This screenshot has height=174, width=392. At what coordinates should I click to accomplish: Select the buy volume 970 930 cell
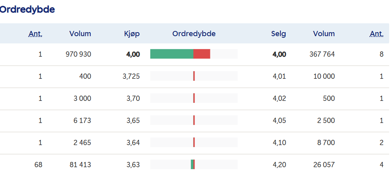click(x=78, y=54)
